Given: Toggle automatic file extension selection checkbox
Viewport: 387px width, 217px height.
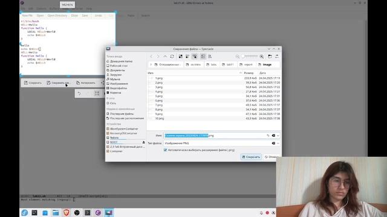Looking at the screenshot, I should coord(165,150).
